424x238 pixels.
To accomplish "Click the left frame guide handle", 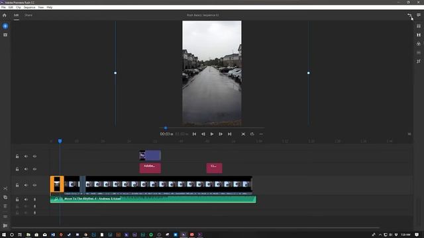I will (115, 73).
